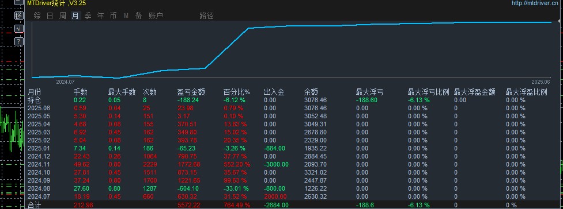Click the 最大手数 column header

[122, 92]
